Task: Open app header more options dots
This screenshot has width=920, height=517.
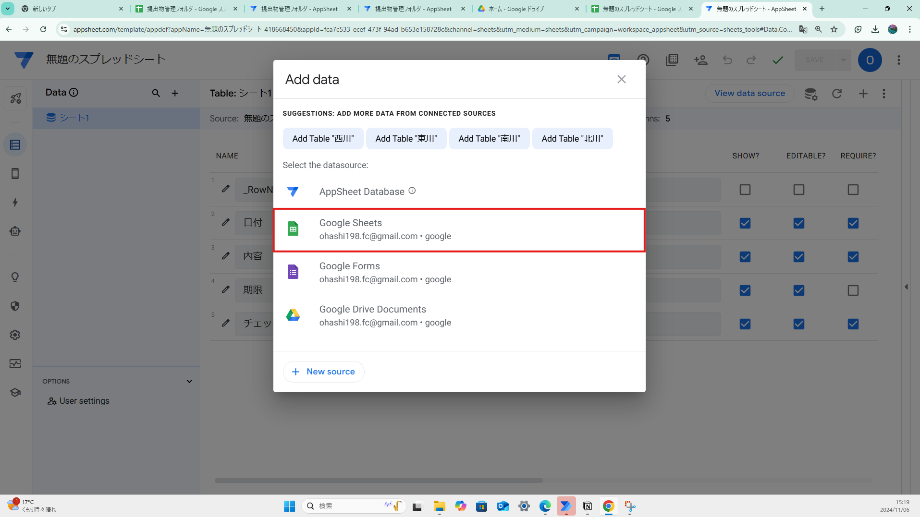Action: pos(898,60)
